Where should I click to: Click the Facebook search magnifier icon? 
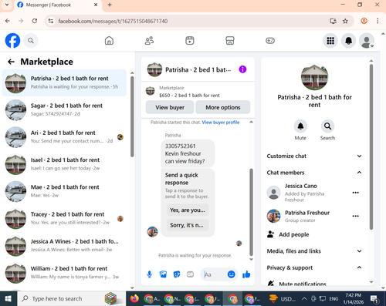coord(31,41)
